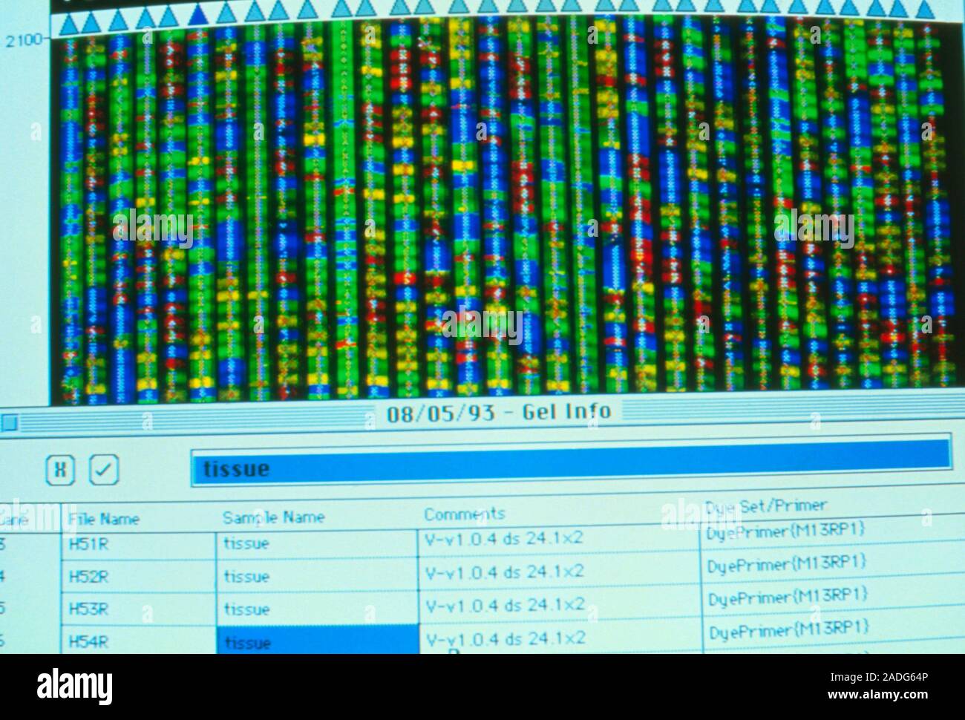Screen dimensions: 965x720
Task: Select highlighted tissue cell in H54R row
Action: 318,641
